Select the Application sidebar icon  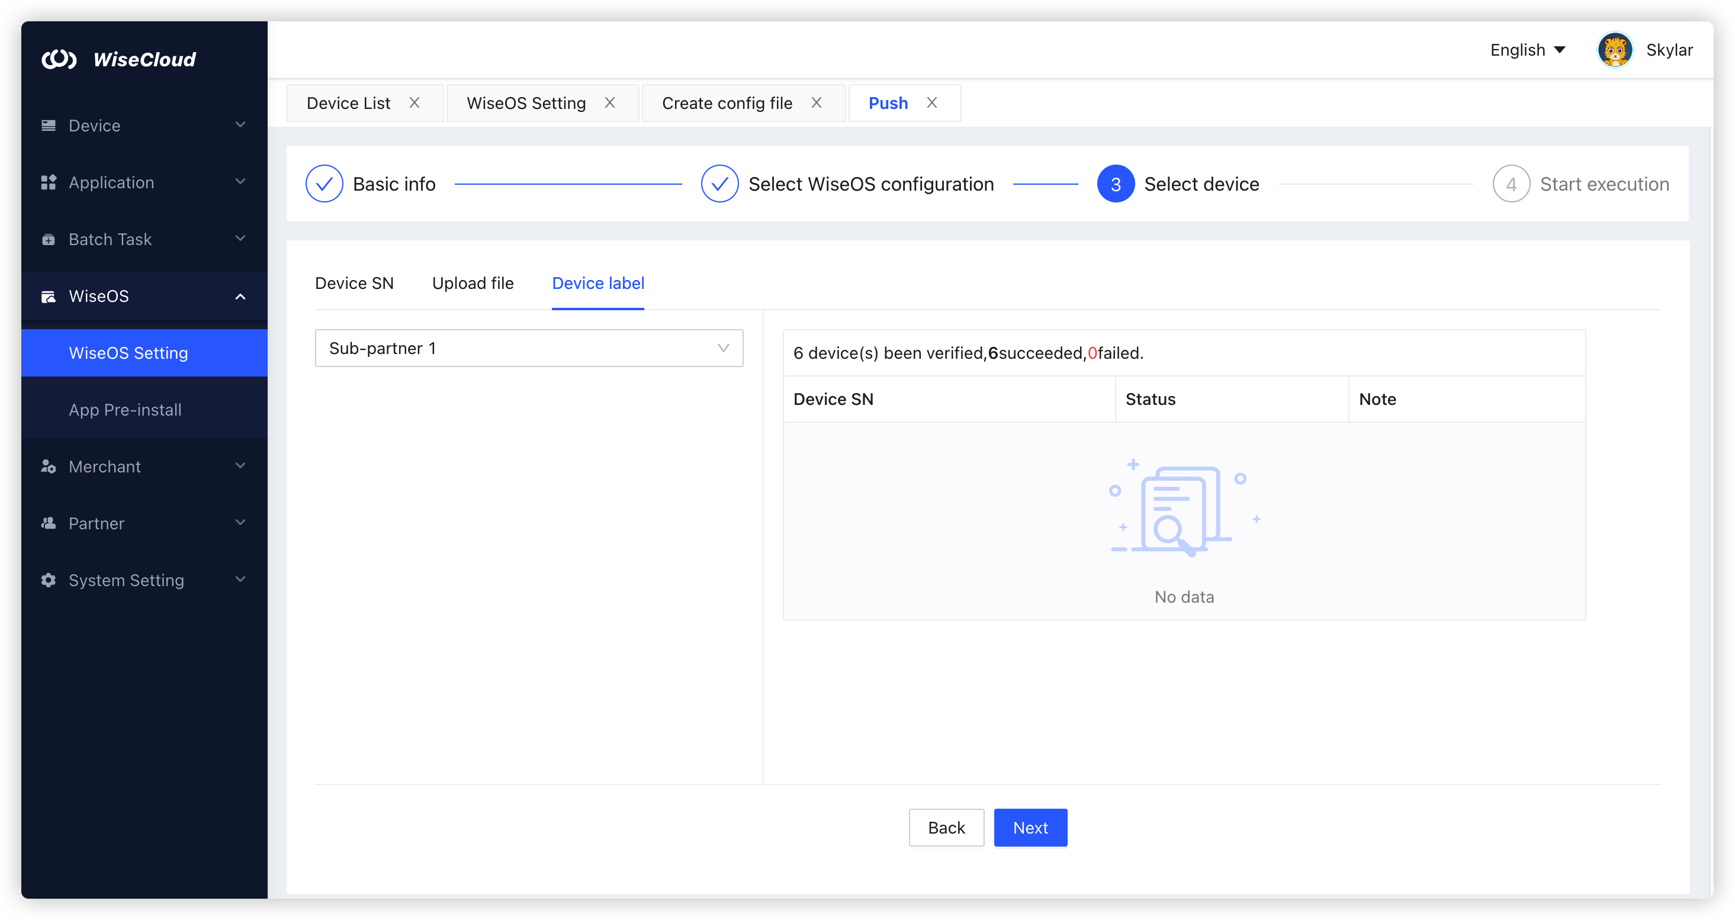48,182
